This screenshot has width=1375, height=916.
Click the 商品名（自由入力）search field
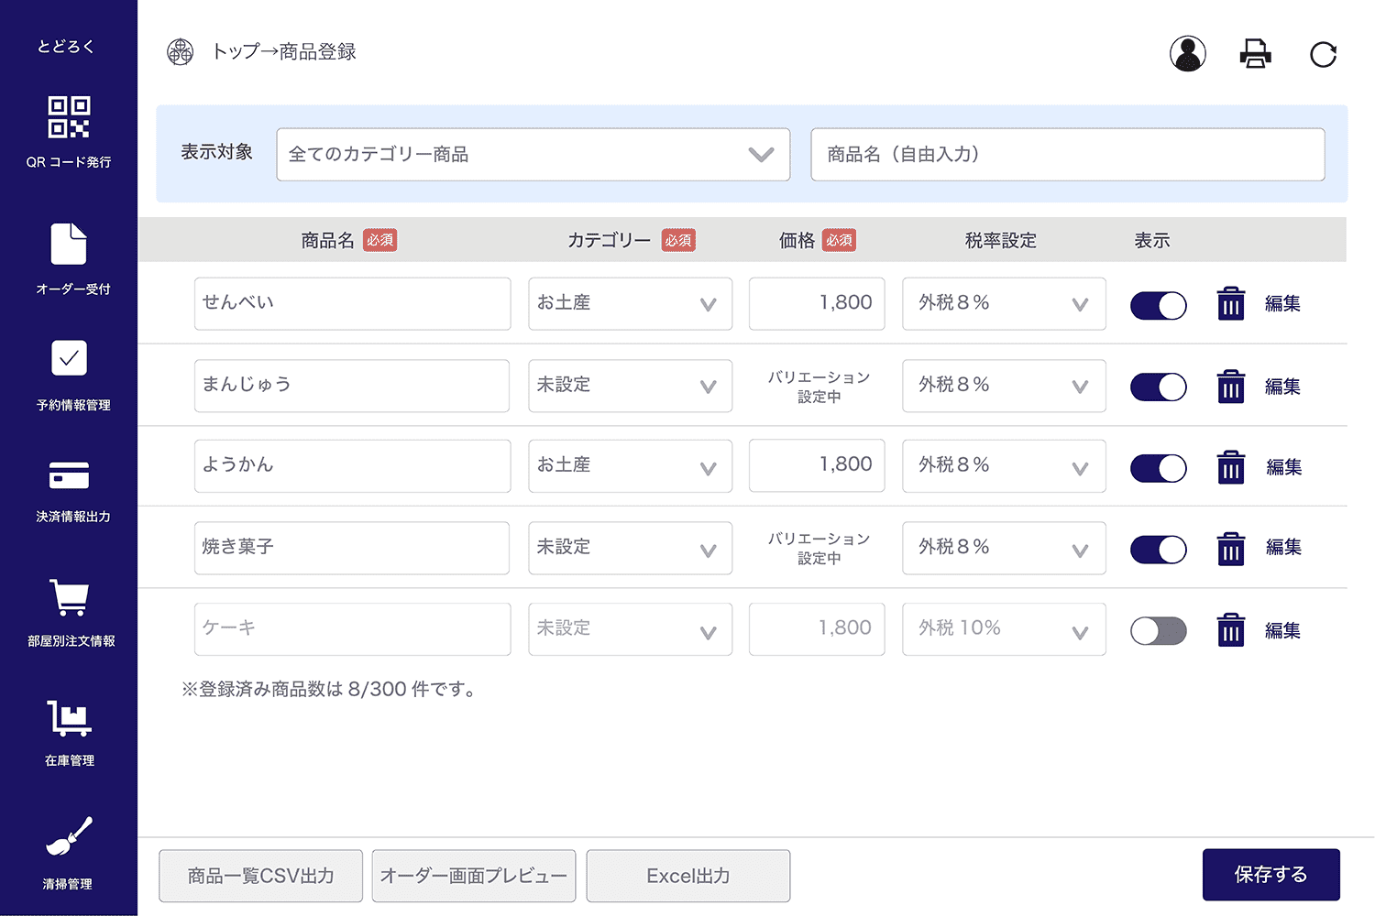click(1067, 155)
